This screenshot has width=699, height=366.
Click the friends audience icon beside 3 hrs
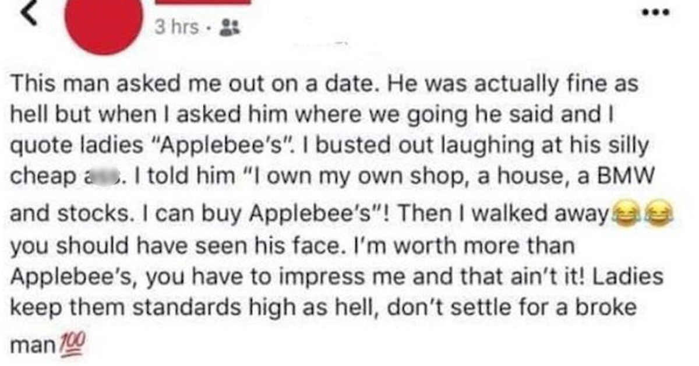coord(225,27)
